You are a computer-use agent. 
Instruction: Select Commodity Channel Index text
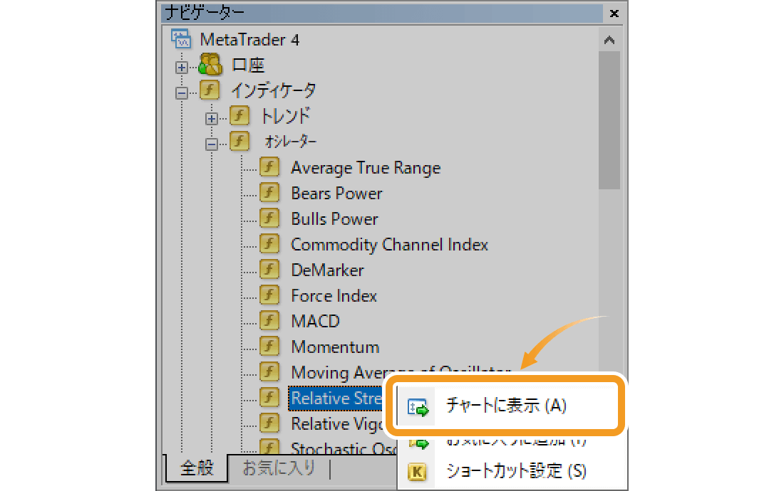pos(389,245)
